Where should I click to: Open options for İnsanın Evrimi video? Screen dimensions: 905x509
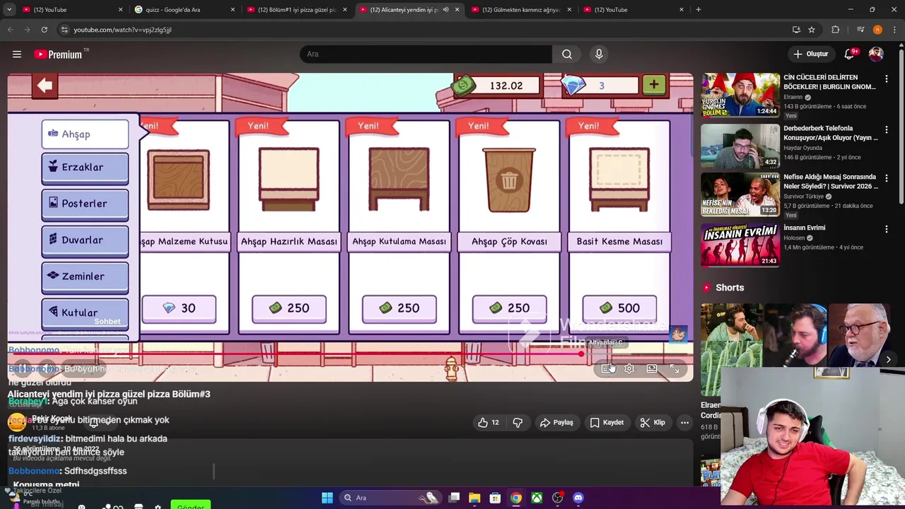(x=886, y=229)
